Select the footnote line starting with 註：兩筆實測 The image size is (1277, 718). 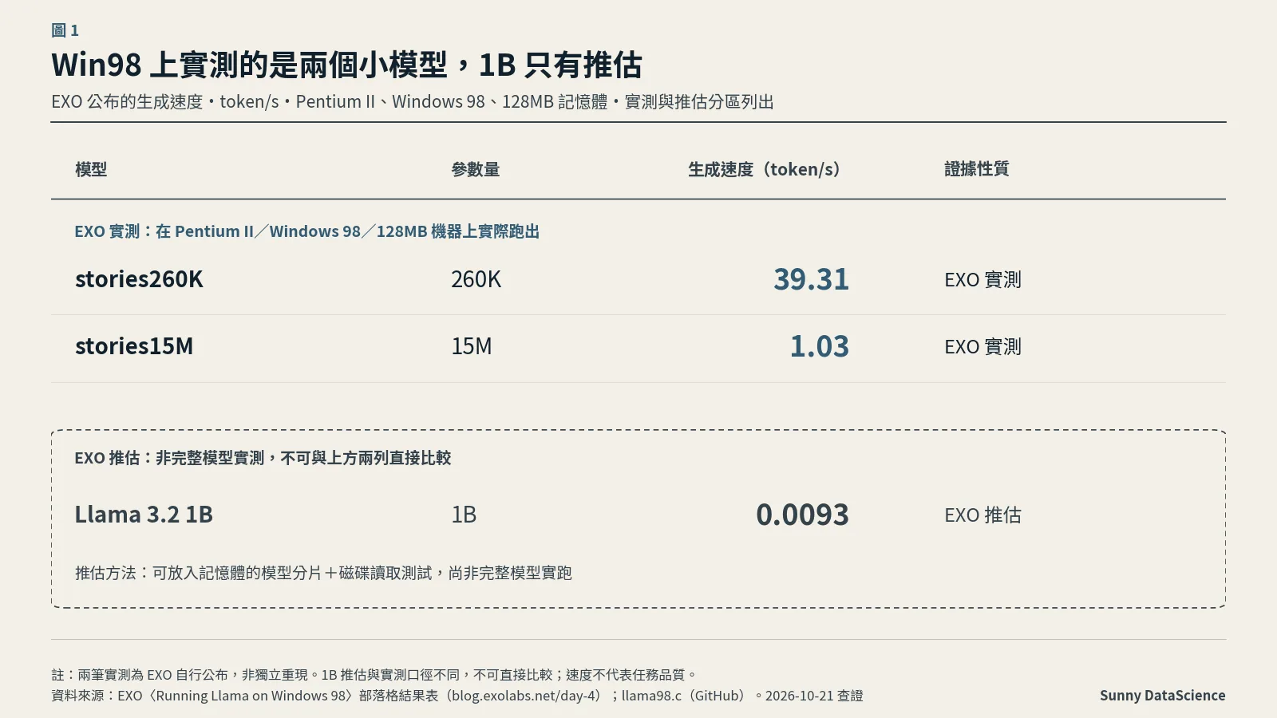(374, 675)
